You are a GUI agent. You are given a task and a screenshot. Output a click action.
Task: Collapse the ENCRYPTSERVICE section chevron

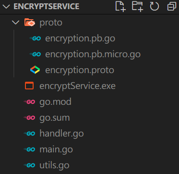click(6, 7)
